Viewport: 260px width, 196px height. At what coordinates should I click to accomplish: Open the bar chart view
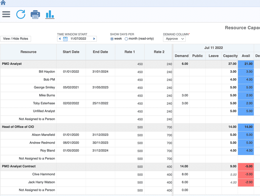click(x=50, y=14)
